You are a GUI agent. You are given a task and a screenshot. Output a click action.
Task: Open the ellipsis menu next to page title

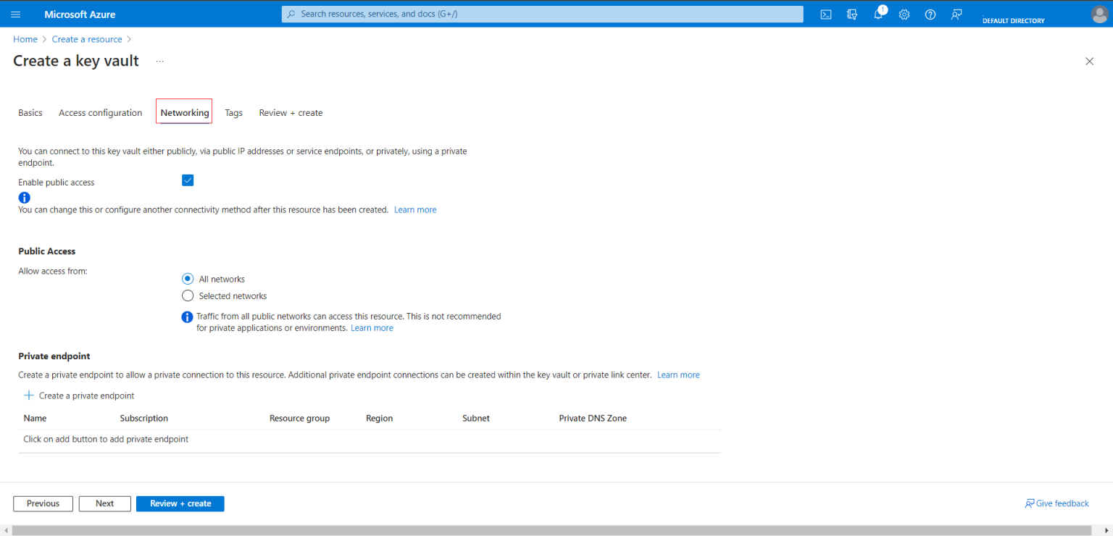click(159, 62)
